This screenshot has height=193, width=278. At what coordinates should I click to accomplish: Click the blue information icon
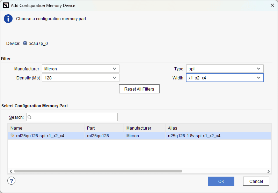(x=8, y=19)
